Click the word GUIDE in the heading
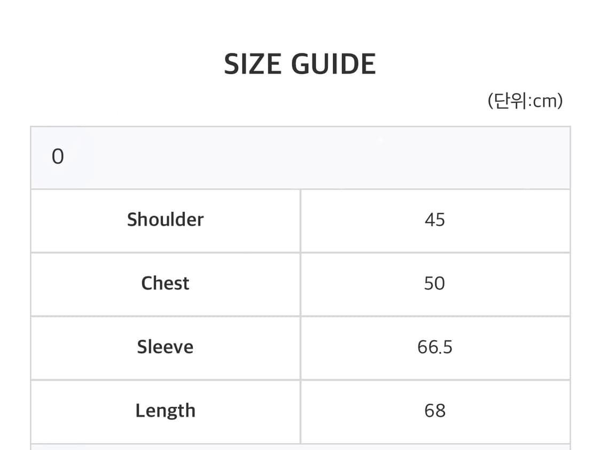 click(333, 65)
